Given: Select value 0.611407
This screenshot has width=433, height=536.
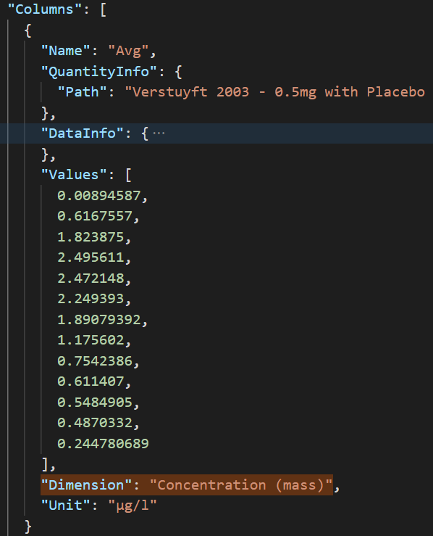Looking at the screenshot, I should click(x=91, y=382).
